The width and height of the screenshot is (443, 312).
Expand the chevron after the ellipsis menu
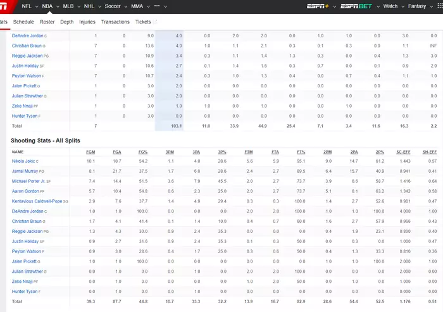[166, 6]
